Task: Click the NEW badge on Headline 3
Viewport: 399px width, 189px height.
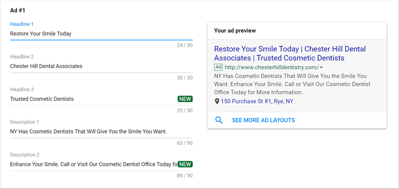Action: (185, 99)
